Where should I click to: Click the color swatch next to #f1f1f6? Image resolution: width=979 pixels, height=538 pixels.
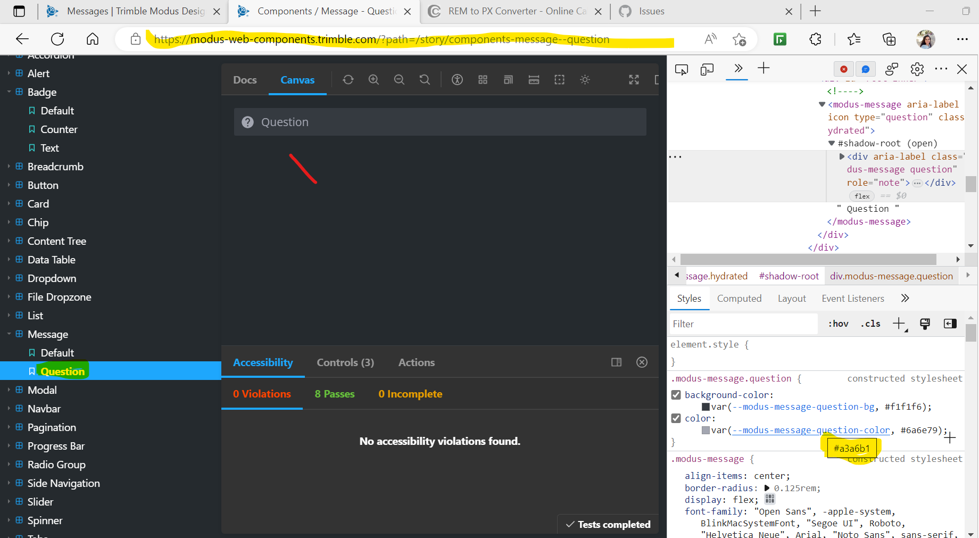(706, 407)
